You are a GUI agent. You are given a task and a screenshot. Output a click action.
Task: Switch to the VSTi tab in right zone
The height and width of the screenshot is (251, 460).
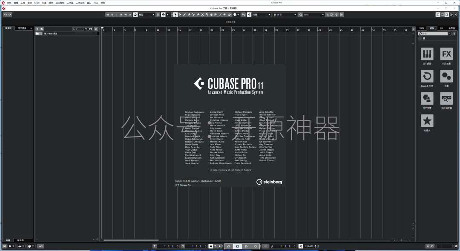(x=422, y=28)
